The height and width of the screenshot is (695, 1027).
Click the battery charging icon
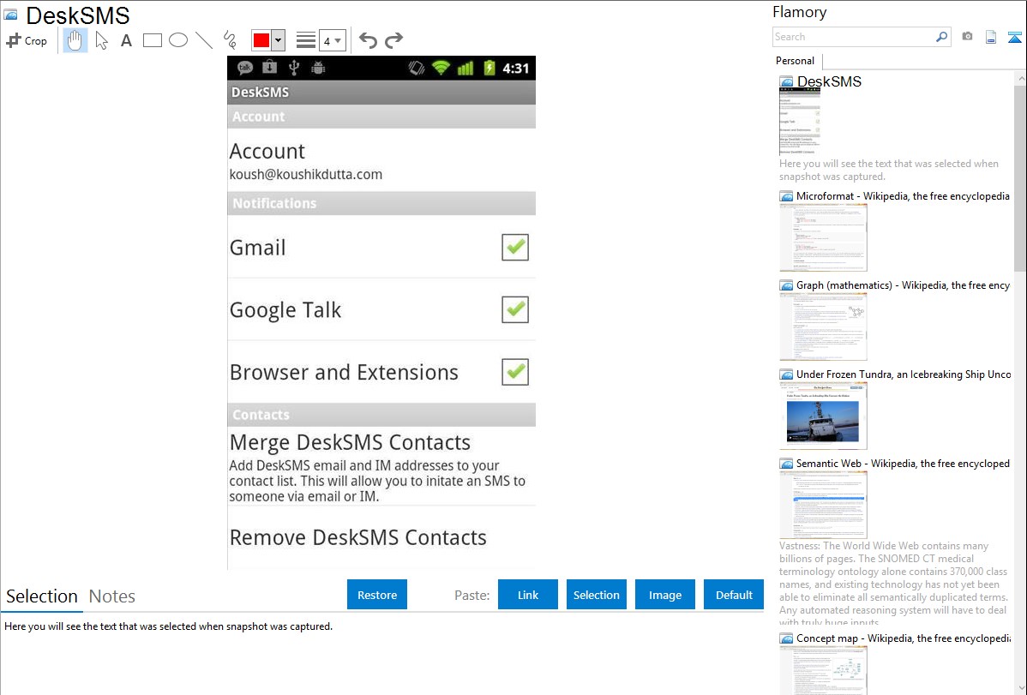(x=489, y=68)
